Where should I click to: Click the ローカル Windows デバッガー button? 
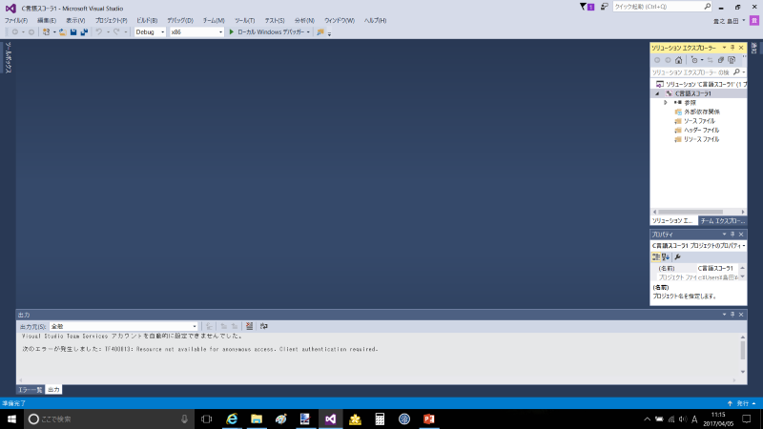270,32
